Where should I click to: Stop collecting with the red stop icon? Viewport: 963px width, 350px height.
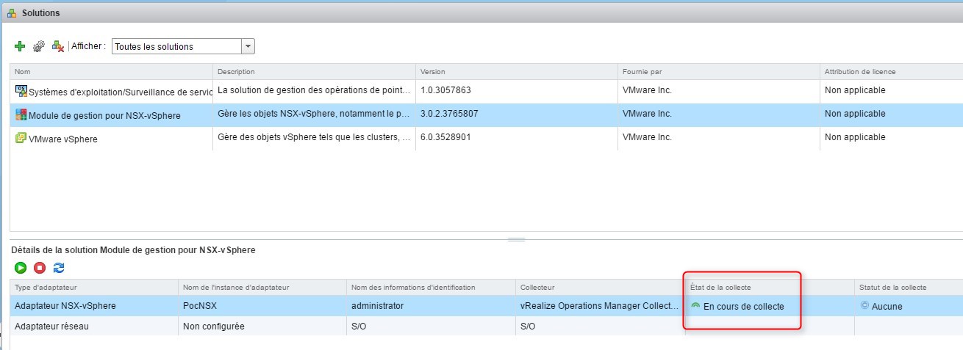[40, 269]
